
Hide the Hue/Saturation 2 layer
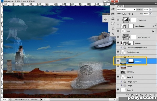click(118, 37)
